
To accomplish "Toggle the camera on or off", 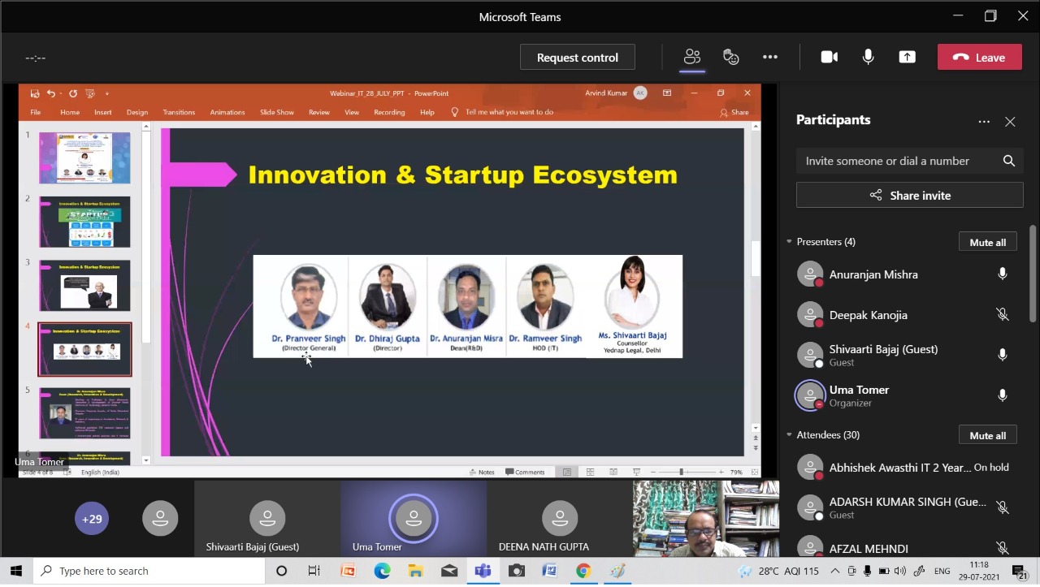I will click(829, 57).
